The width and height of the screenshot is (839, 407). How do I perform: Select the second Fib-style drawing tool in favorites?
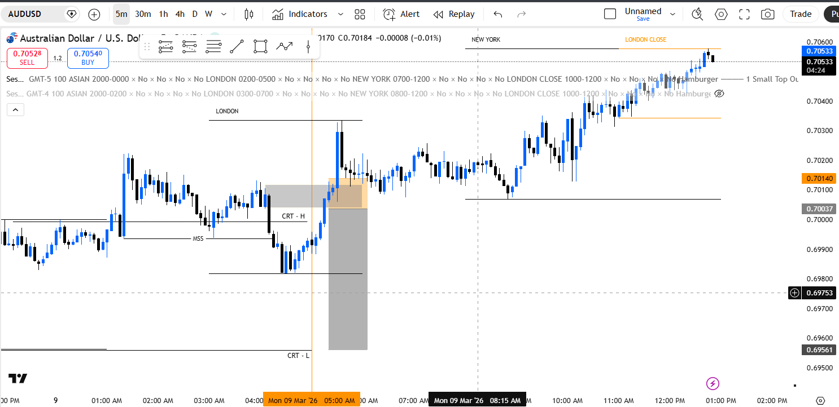tap(190, 47)
